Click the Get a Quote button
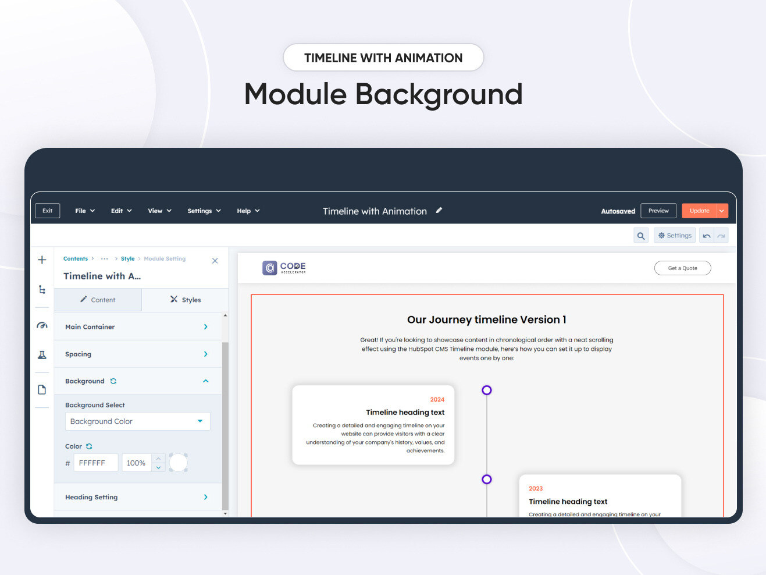Image resolution: width=766 pixels, height=575 pixels. point(682,268)
